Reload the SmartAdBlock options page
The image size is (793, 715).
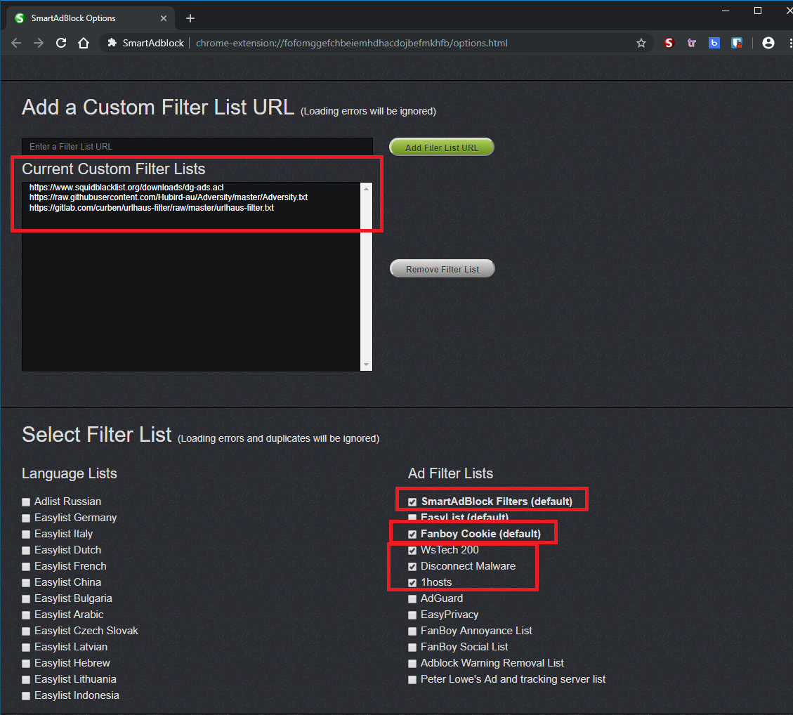[x=61, y=43]
